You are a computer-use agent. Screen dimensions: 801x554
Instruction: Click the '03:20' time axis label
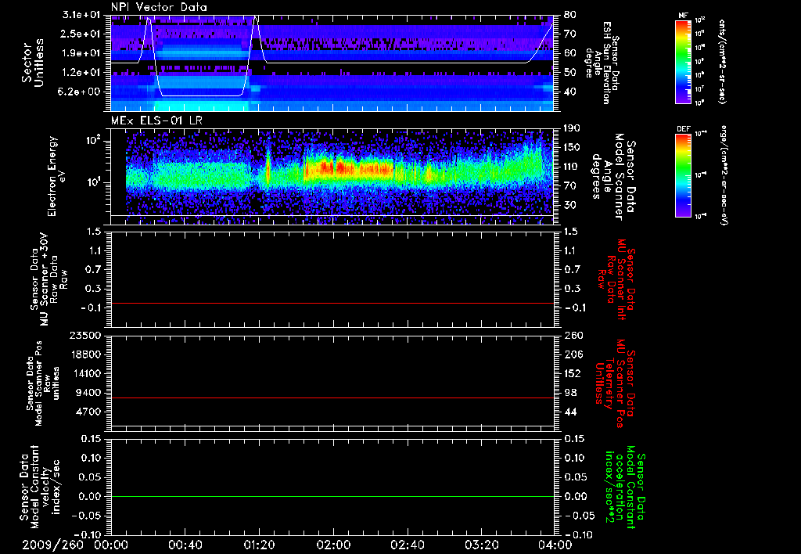point(481,545)
